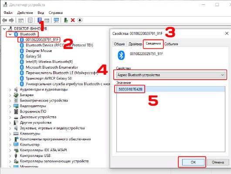Select Microsoft Bluetooth Enumerator
231x174 pixels.
coord(52,67)
